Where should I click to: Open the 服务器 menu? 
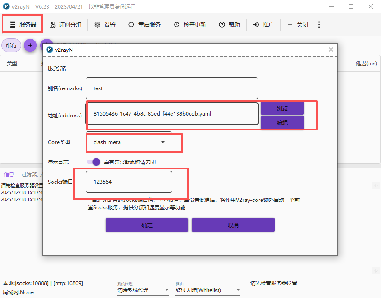point(22,25)
